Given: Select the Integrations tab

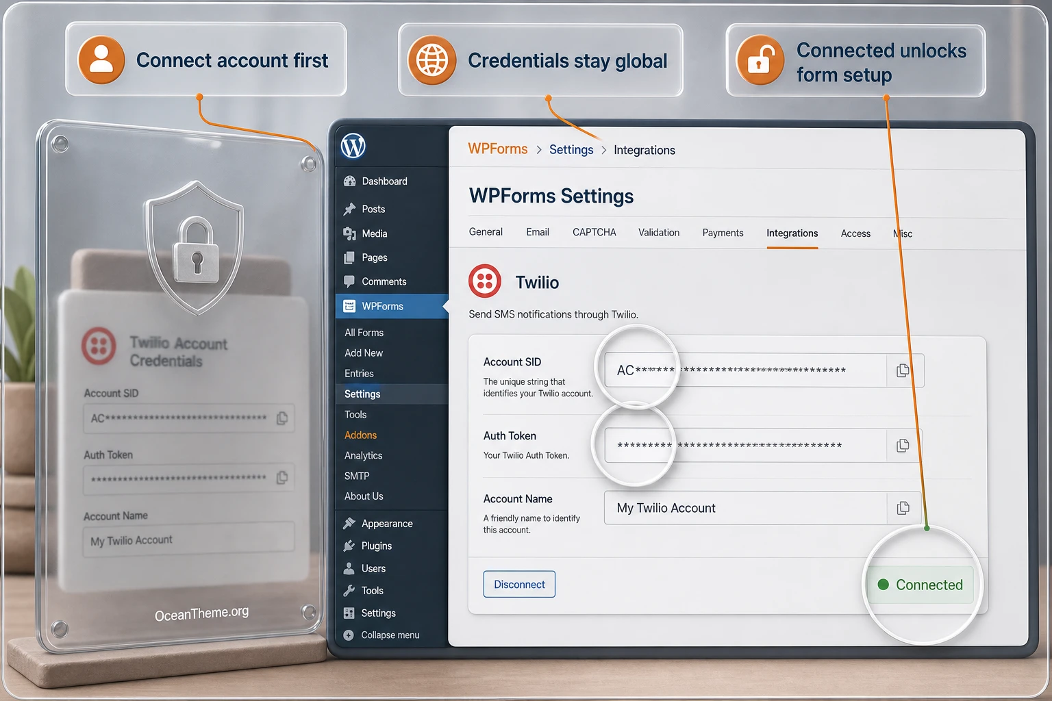Looking at the screenshot, I should (x=792, y=233).
